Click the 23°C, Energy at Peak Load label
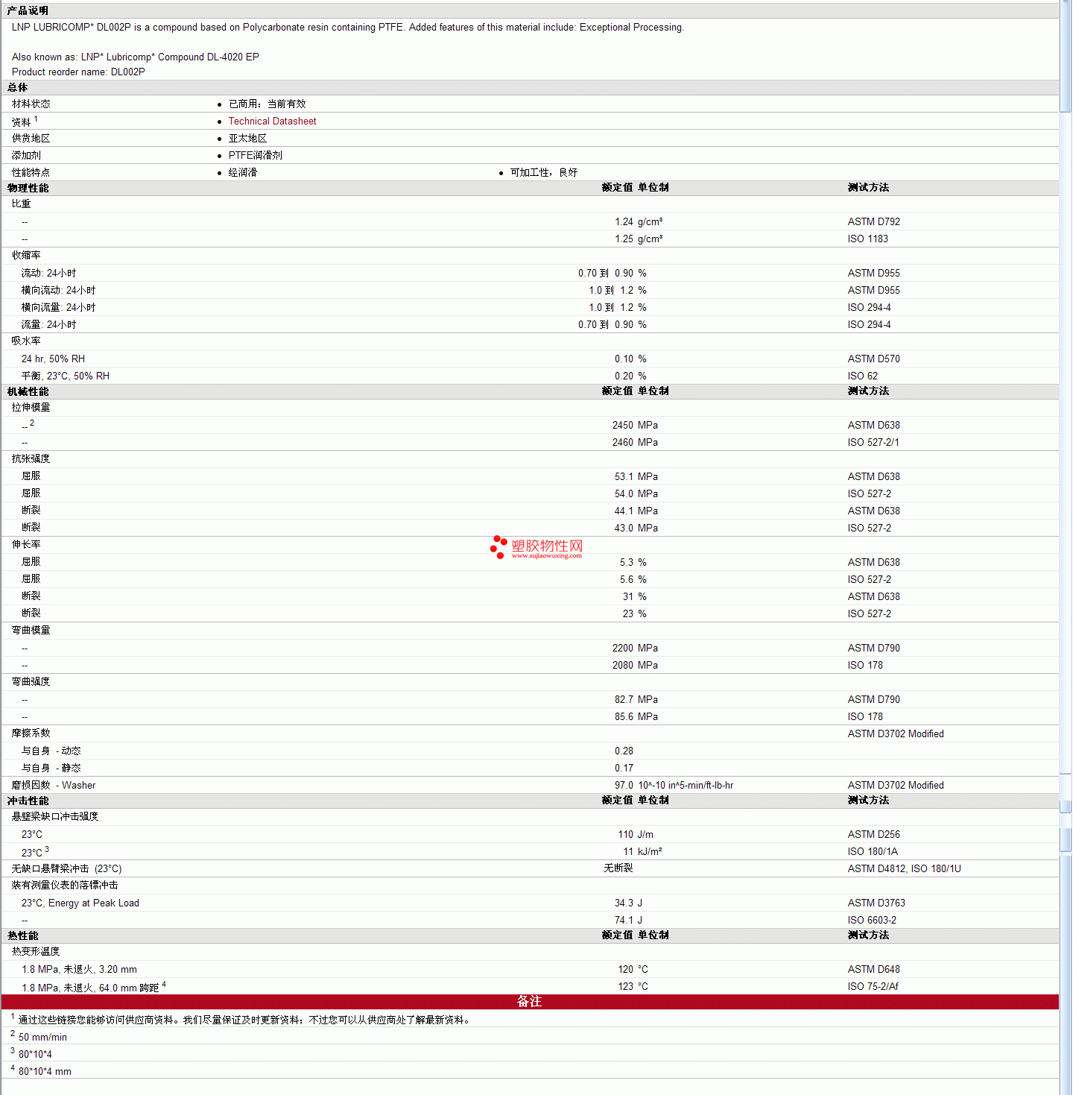This screenshot has width=1073, height=1095. click(x=80, y=903)
